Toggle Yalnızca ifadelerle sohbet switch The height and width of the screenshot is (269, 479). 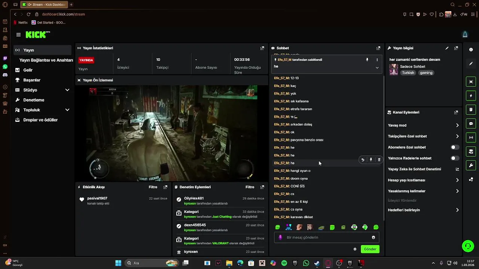(455, 158)
